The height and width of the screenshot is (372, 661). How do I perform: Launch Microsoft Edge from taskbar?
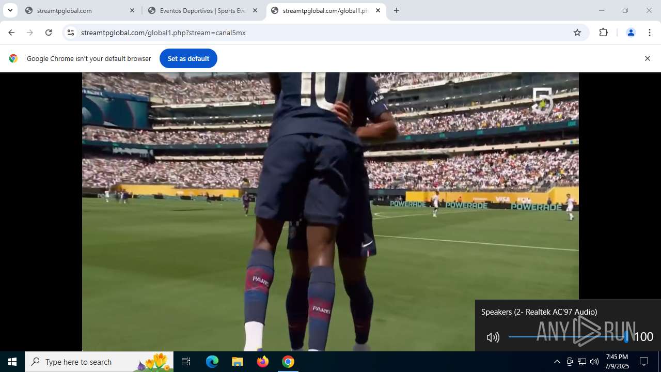pyautogui.click(x=212, y=362)
